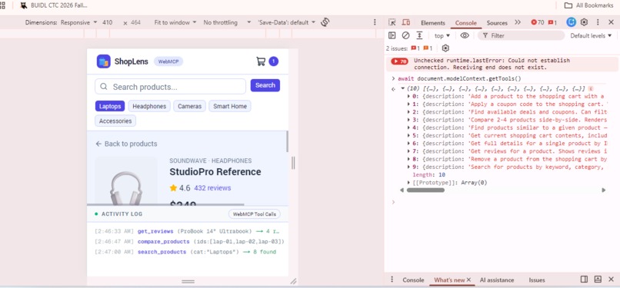Screen dimensions: 620x288
Task: Click the console scrollbar left arrow
Action: pyautogui.click(x=402, y=190)
